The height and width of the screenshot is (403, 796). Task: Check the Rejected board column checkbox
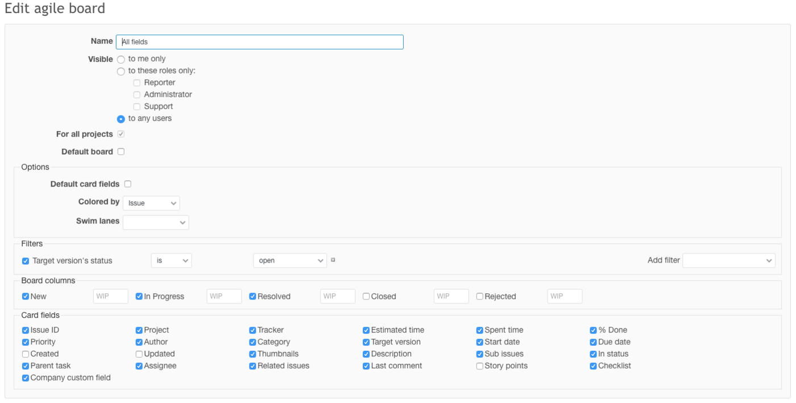480,297
